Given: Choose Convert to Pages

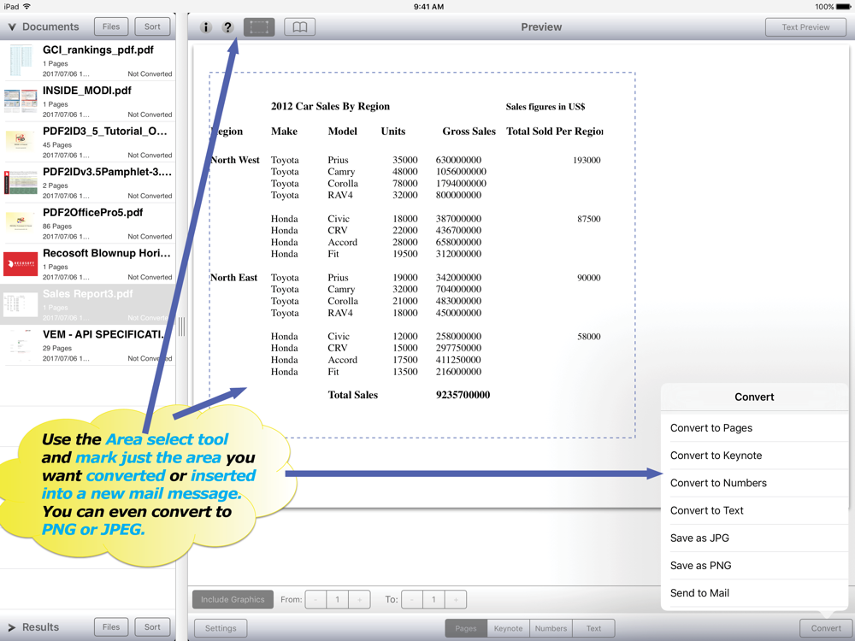Looking at the screenshot, I should coord(755,428).
